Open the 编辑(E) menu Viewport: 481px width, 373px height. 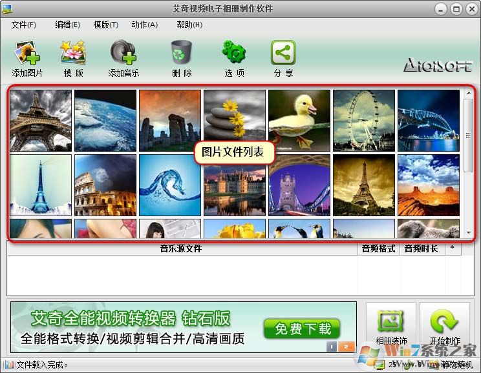(67, 25)
